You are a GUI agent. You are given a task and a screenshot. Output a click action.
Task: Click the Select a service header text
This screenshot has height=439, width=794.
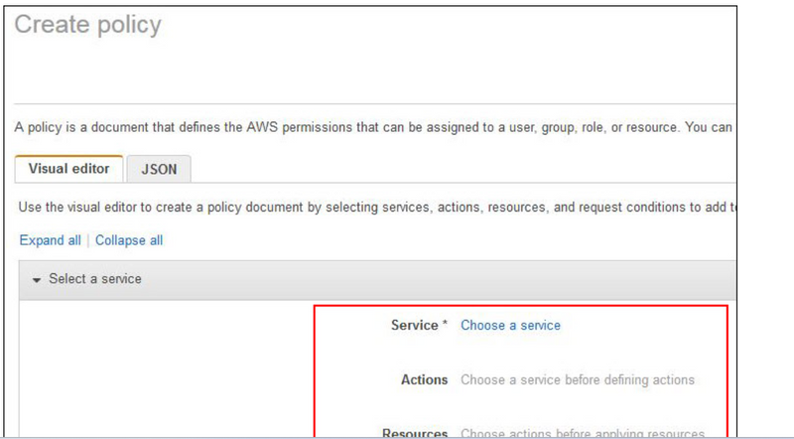pyautogui.click(x=94, y=279)
